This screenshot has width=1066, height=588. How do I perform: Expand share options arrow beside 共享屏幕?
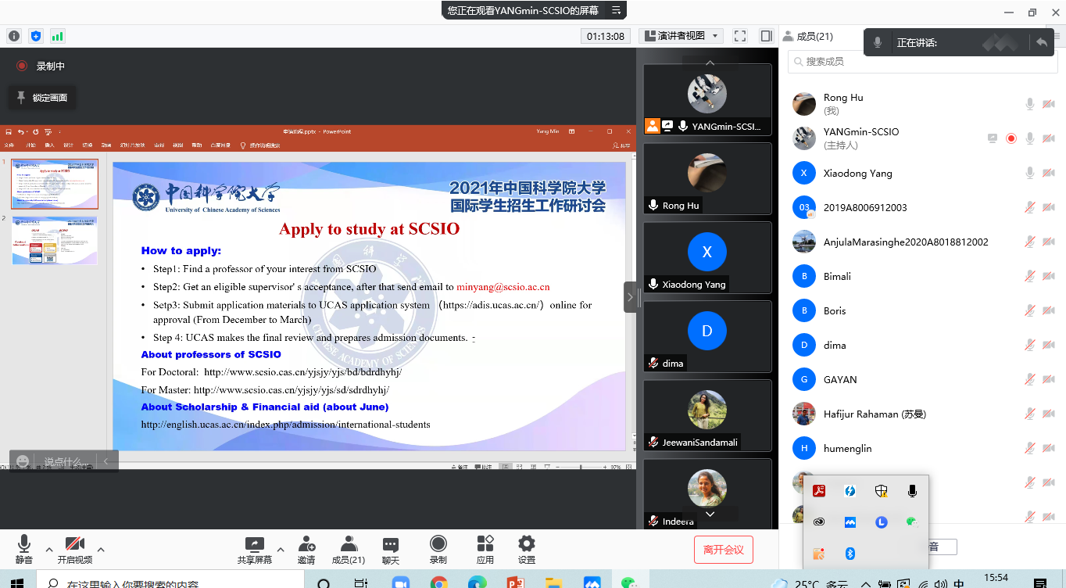tap(281, 549)
